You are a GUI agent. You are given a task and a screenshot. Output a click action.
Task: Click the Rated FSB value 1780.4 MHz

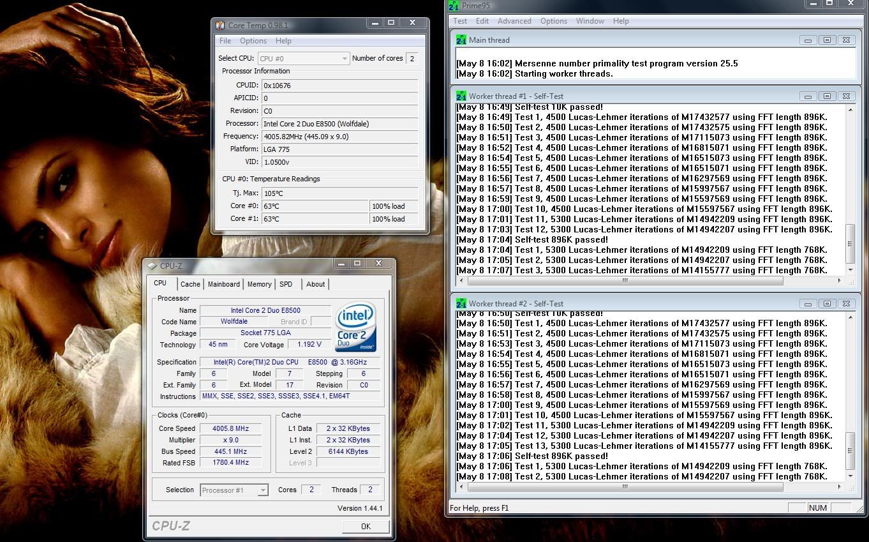click(x=231, y=463)
